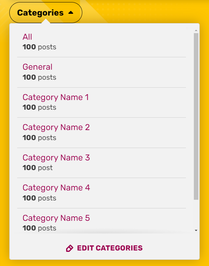The height and width of the screenshot is (266, 209).
Task: Click the "100 post" text under Category Name 3
Action: (x=38, y=168)
